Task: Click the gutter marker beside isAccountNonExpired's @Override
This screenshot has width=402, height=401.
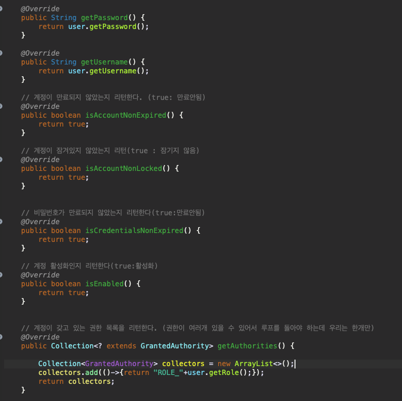Action: (x=1, y=106)
